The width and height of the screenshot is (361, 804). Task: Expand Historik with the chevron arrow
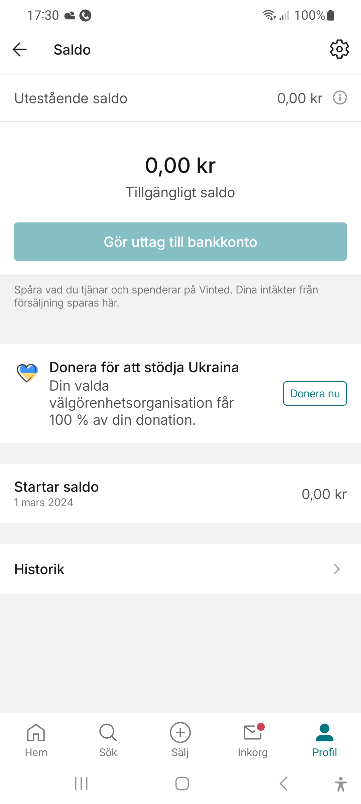coord(337,569)
